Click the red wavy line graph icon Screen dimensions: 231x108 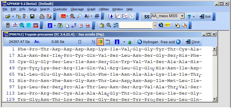tap(118, 16)
